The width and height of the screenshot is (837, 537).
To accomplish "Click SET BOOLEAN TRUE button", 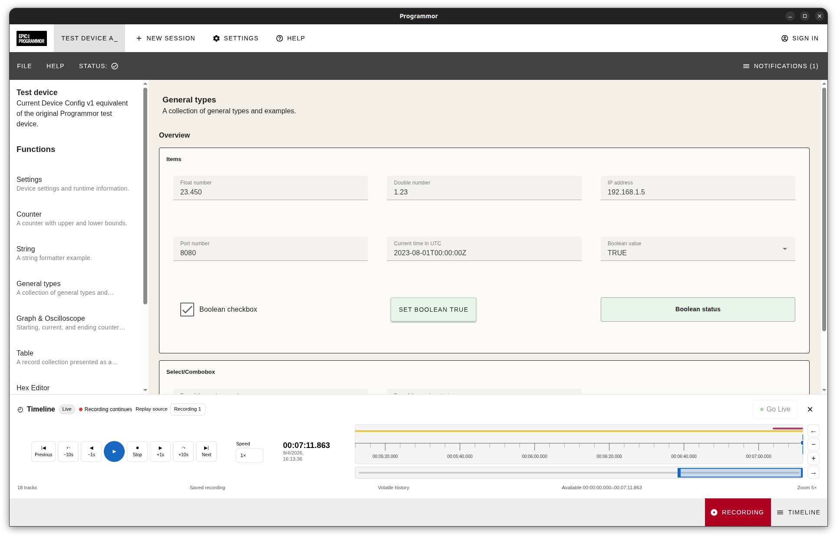I will click(x=433, y=310).
